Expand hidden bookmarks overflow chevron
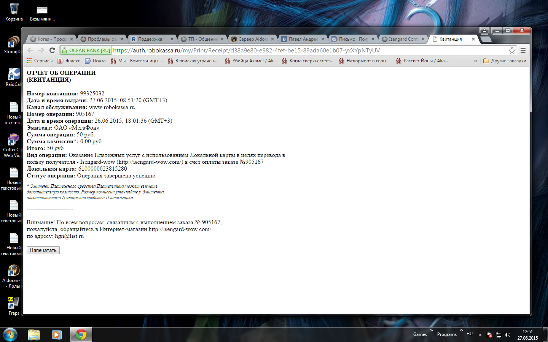Screen dimensions: 548x342 coord(475,61)
